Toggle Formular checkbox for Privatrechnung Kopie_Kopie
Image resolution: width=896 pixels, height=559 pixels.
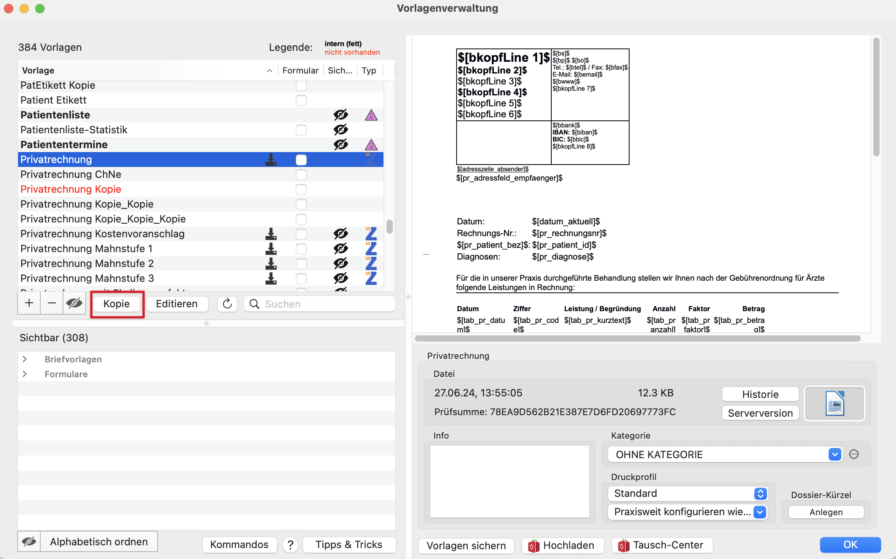tap(301, 204)
